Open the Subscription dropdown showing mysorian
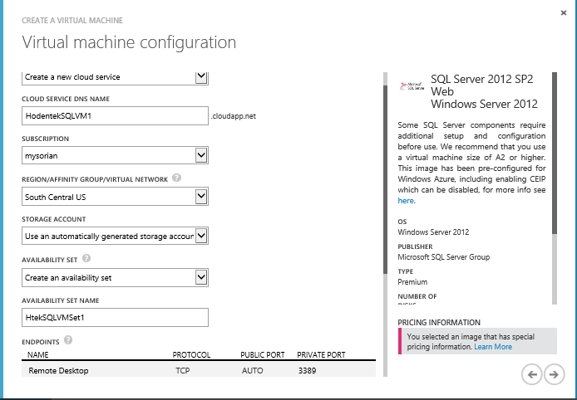The height and width of the screenshot is (400, 577). (x=116, y=155)
